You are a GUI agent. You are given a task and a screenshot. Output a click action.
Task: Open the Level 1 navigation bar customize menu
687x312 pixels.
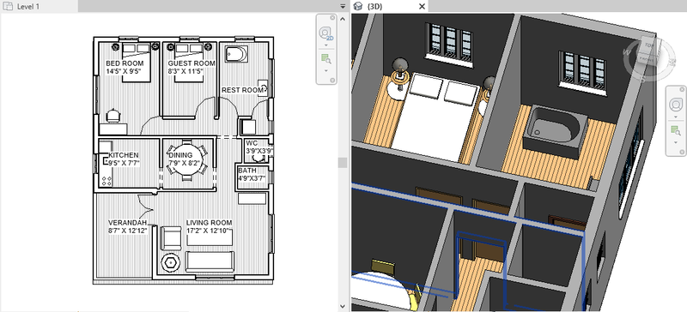pyautogui.click(x=332, y=80)
